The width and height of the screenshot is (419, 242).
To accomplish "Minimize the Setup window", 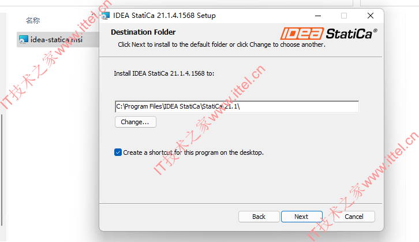I will pos(318,16).
